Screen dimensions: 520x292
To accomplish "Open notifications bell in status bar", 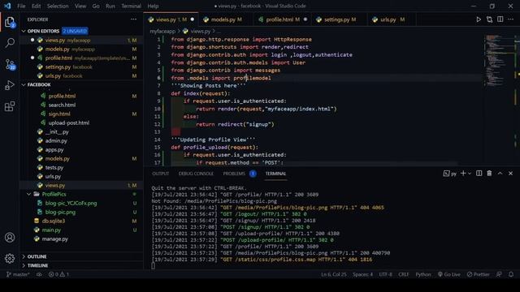I will coord(511,274).
